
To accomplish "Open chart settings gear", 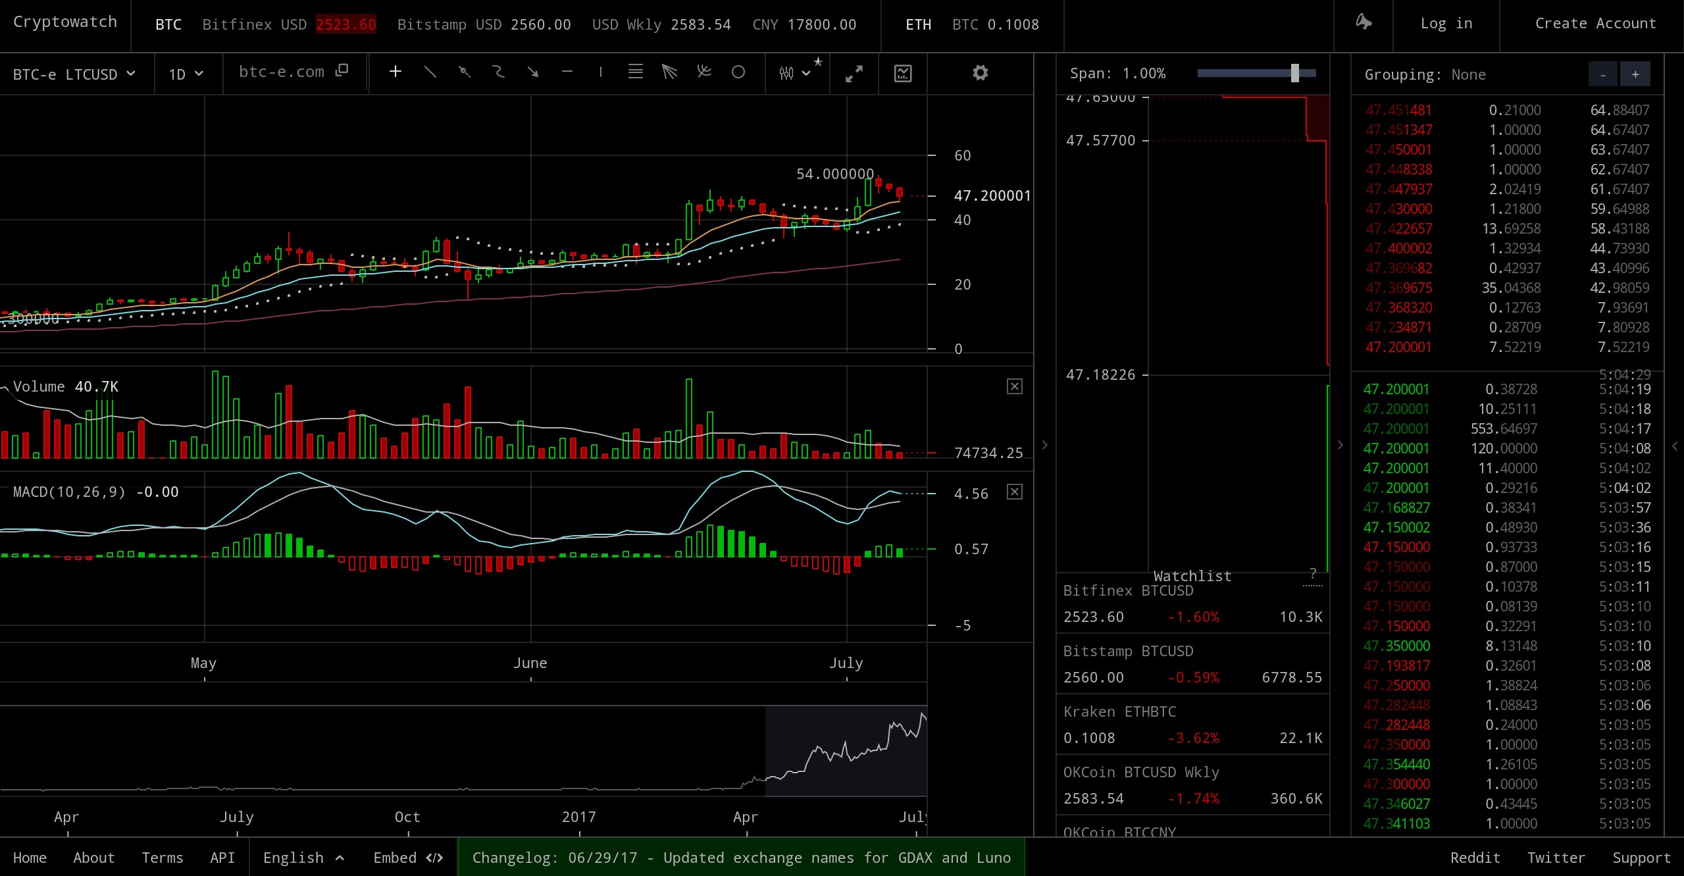I will [980, 73].
